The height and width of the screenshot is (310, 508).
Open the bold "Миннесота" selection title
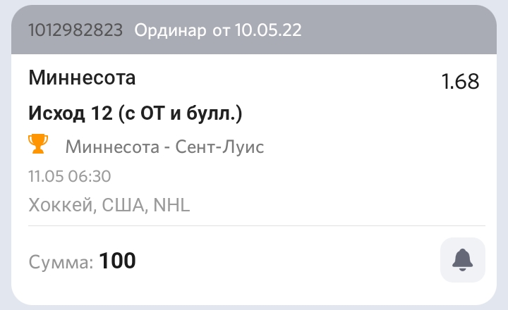click(x=82, y=77)
